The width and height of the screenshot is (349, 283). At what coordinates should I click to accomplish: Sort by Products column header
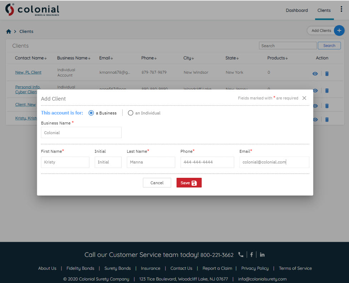tap(277, 58)
